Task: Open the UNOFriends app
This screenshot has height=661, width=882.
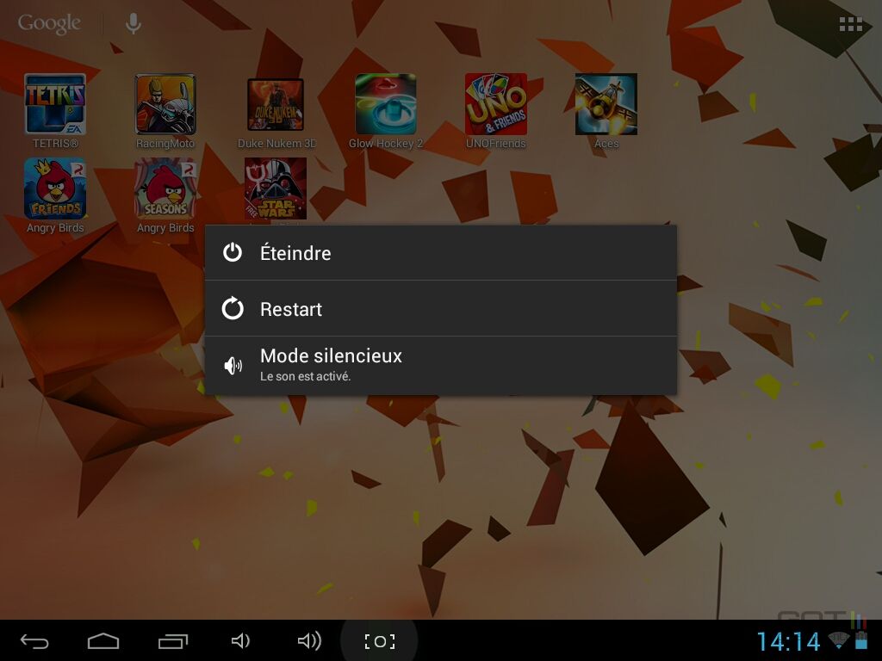Action: point(496,104)
